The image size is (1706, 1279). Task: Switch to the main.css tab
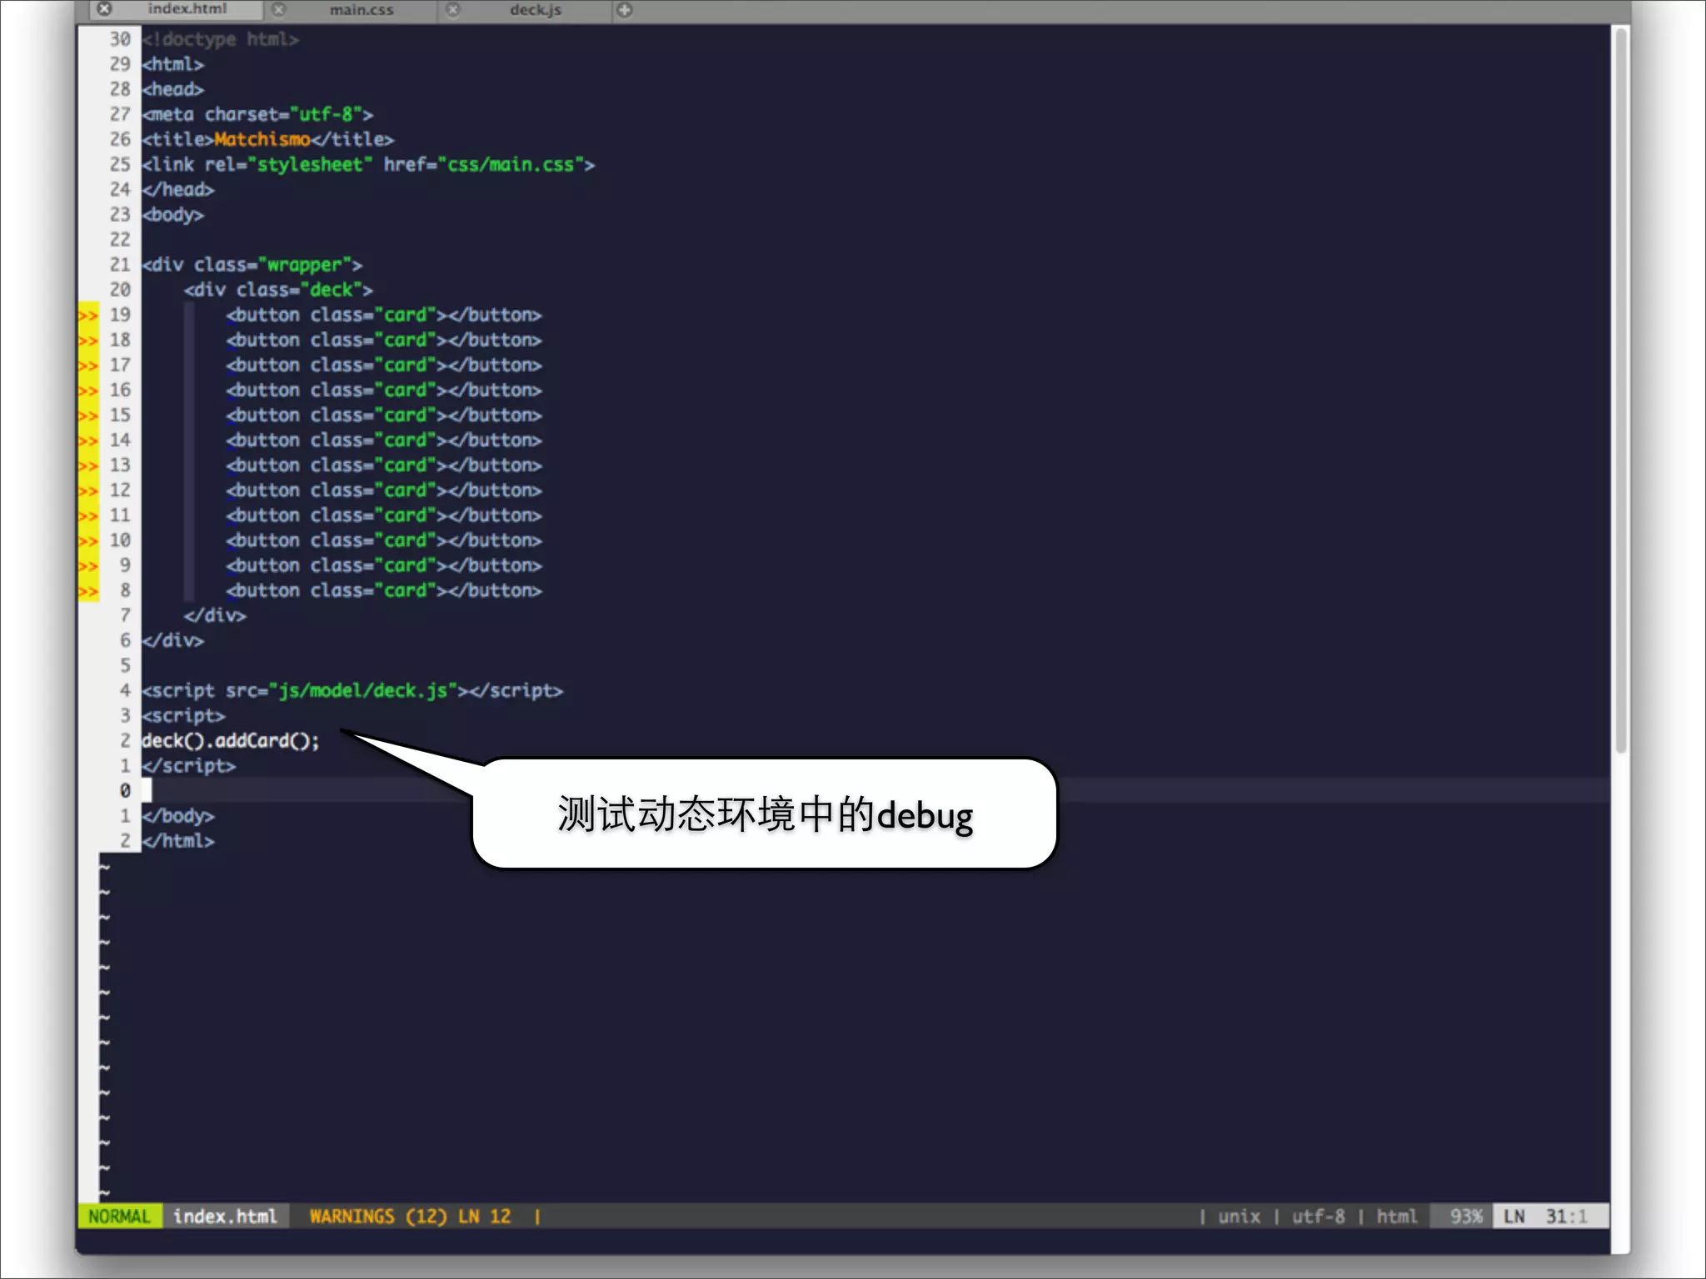click(x=362, y=10)
